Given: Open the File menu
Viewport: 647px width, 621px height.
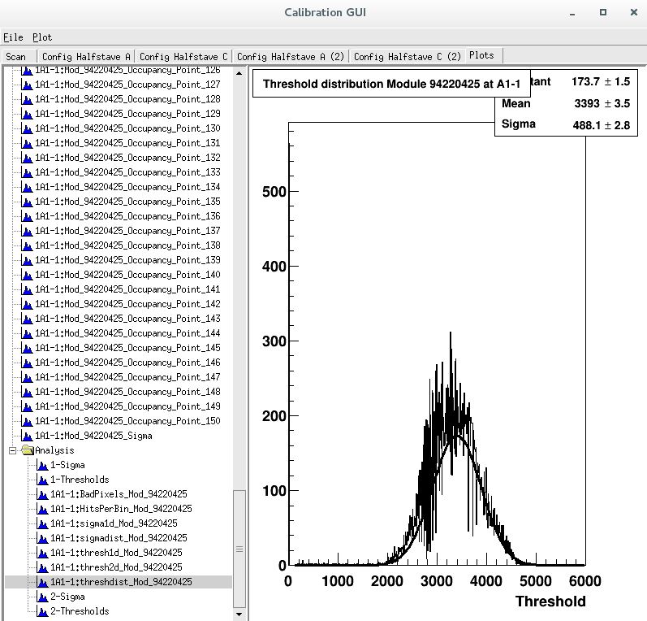Looking at the screenshot, I should [x=13, y=37].
